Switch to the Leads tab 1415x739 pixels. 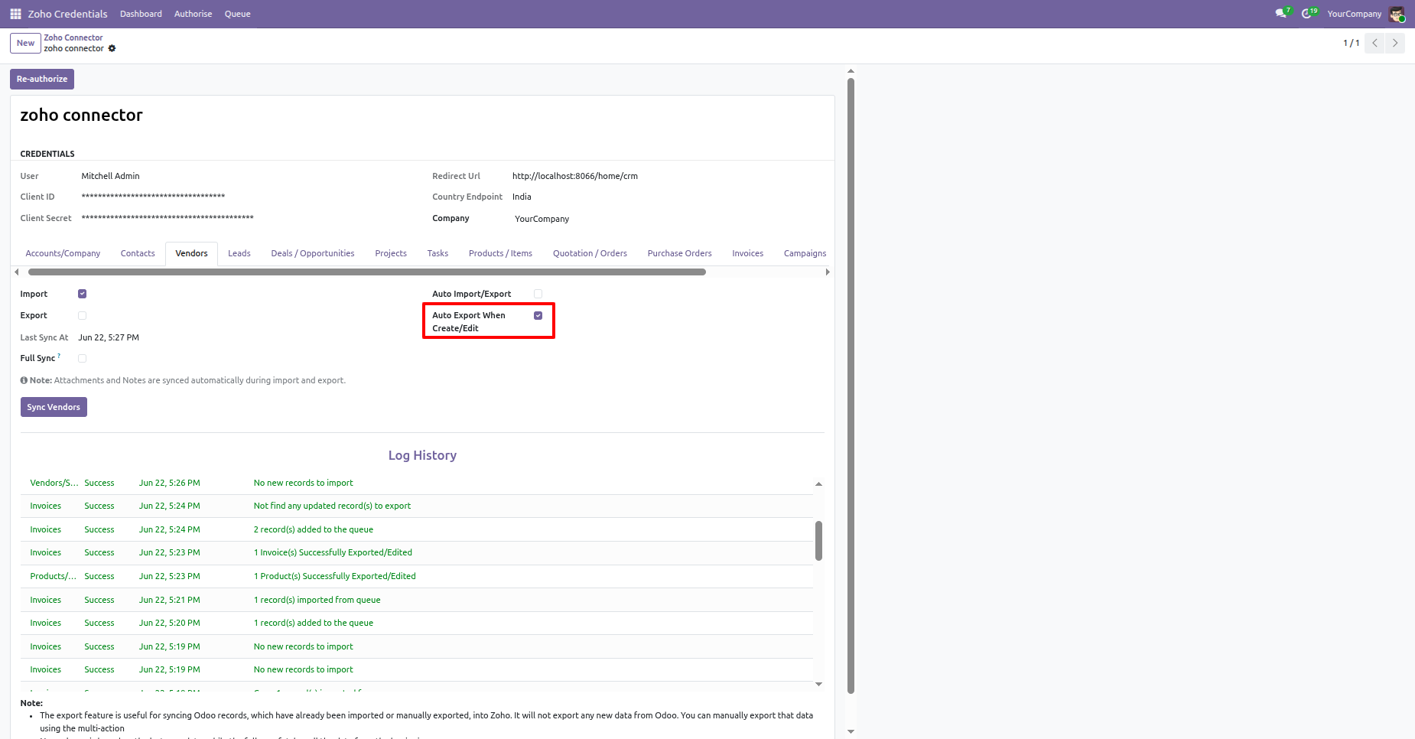coord(239,253)
